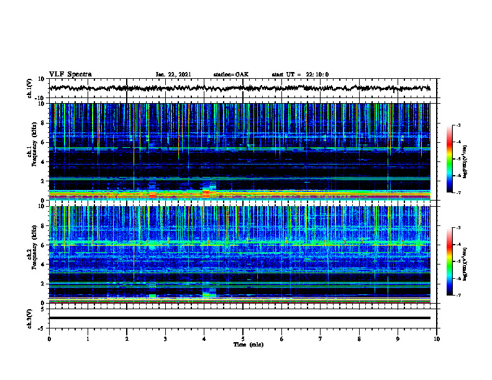This screenshot has height=380, width=492.
Task: Click the "8" kHz tick on ch.1 frequency axis
Action: 43,123
